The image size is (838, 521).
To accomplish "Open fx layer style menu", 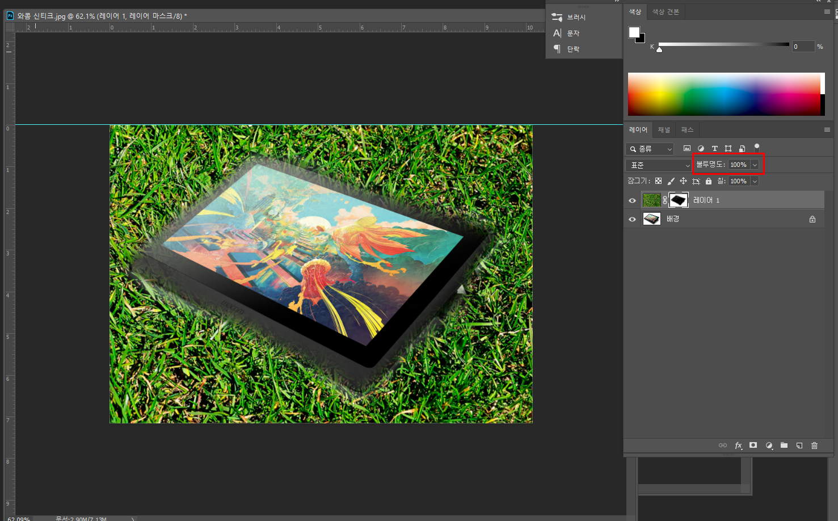I will 738,446.
